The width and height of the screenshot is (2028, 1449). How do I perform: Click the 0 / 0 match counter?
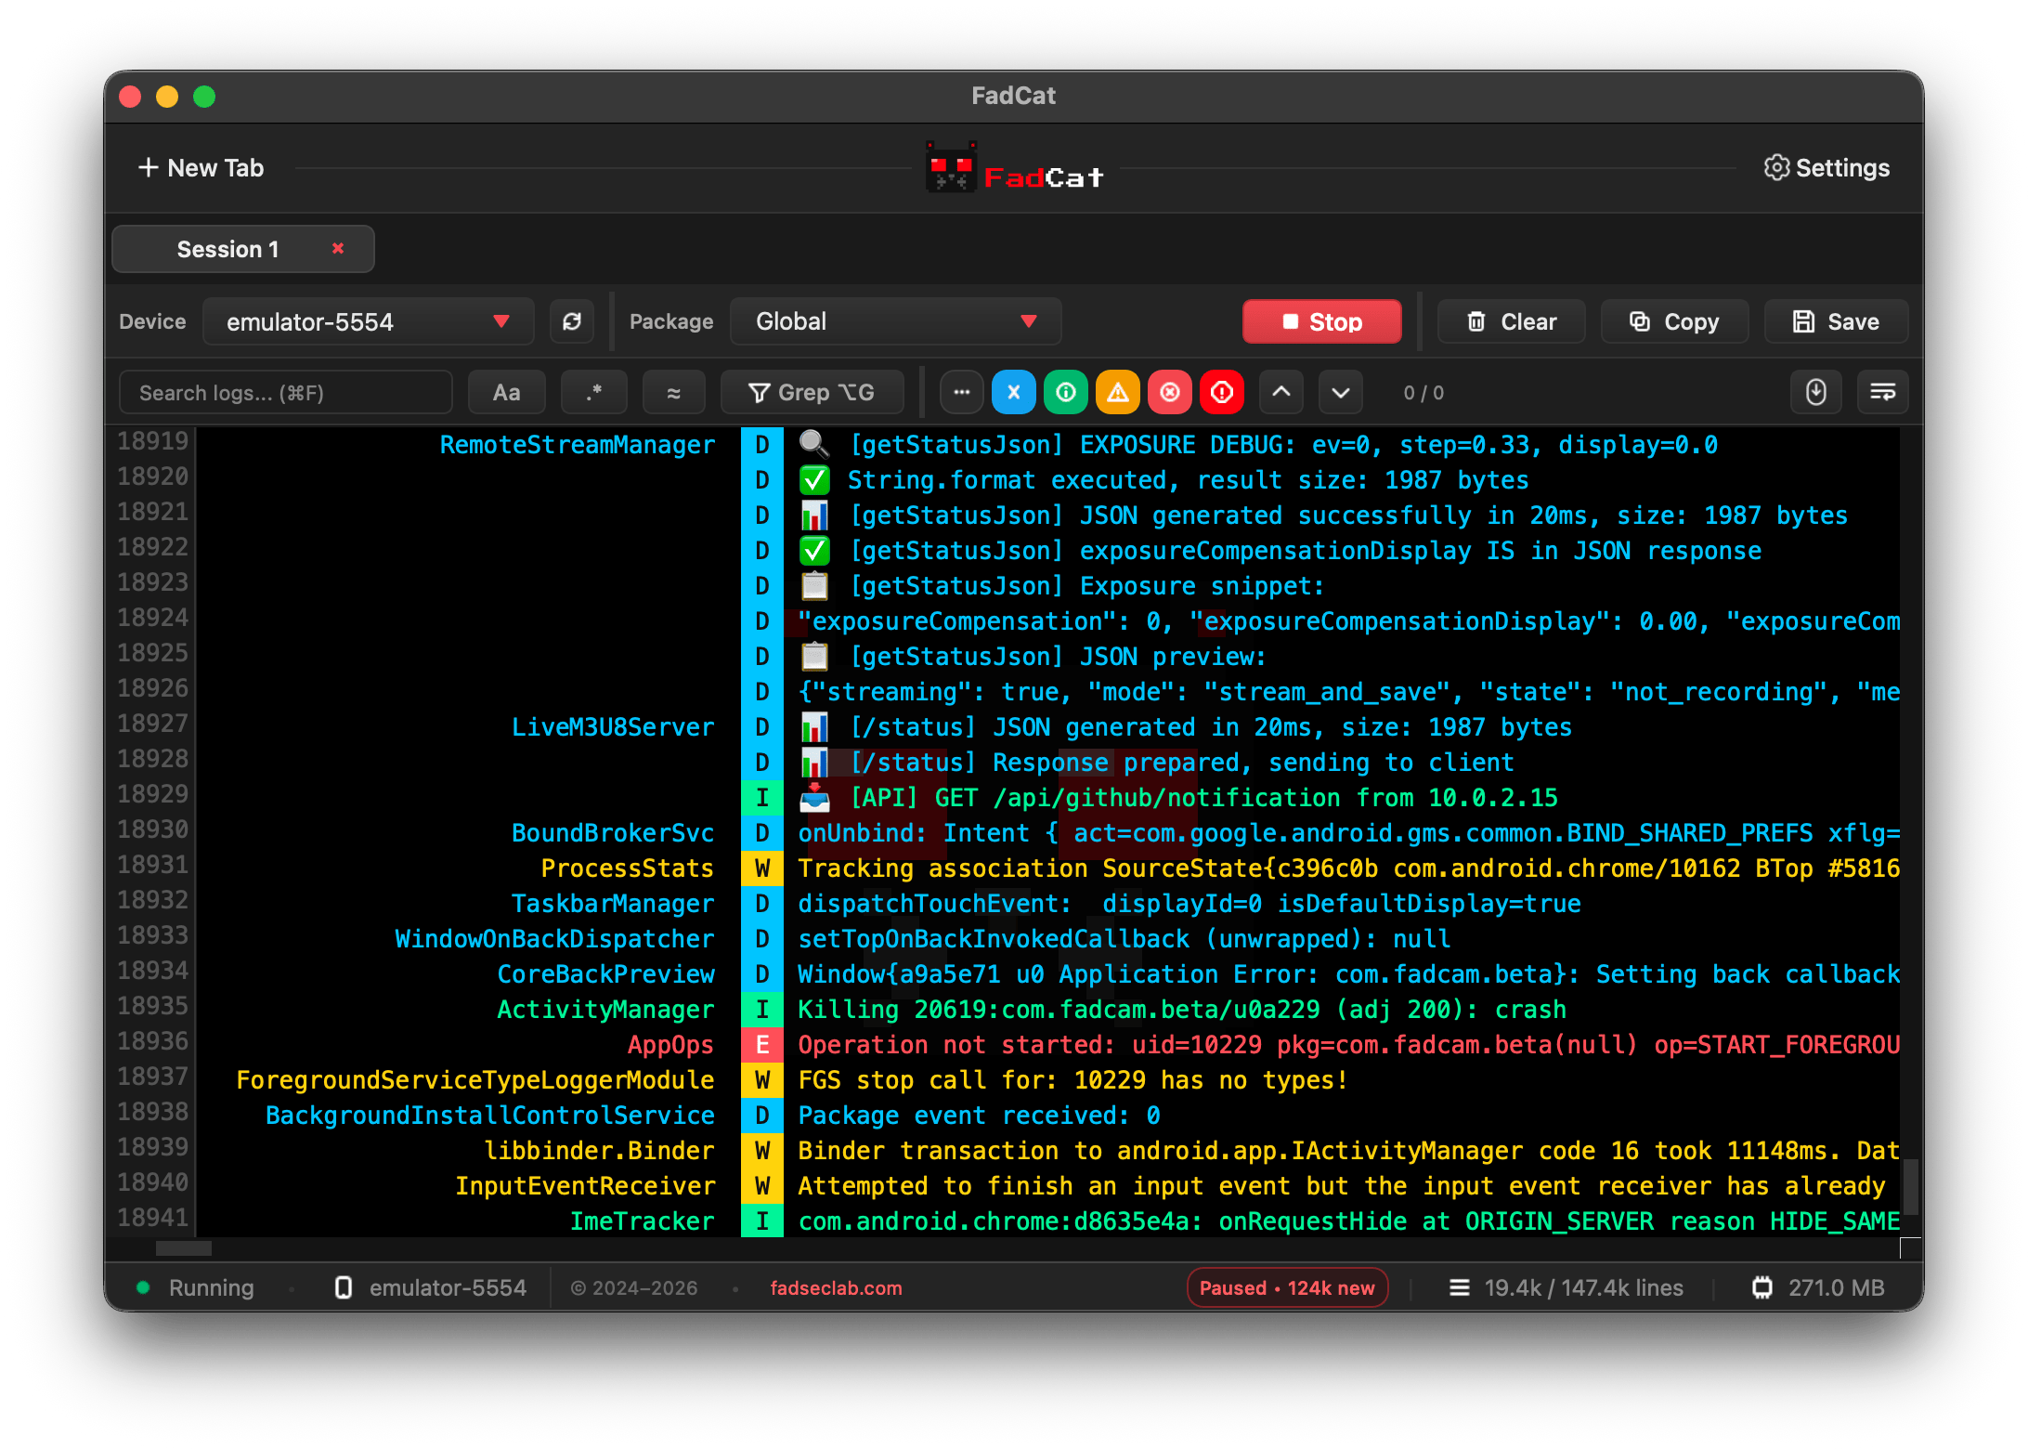tap(1423, 393)
